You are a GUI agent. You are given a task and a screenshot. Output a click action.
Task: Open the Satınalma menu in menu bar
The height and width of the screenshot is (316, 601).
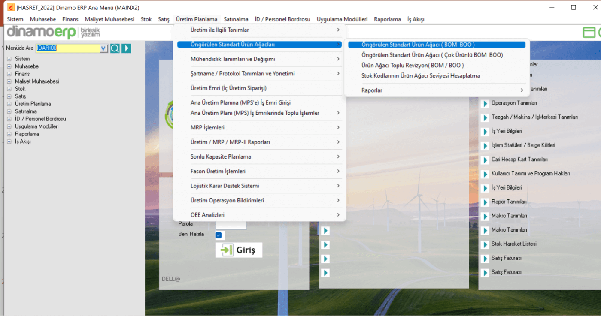236,19
